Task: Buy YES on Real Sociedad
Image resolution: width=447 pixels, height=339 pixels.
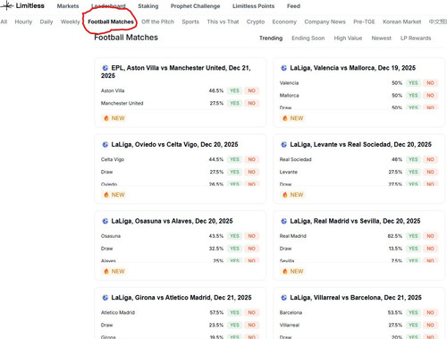Action: [413, 159]
